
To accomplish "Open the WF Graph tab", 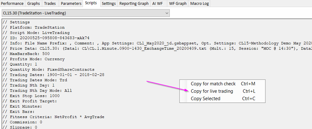I will 178,4.
